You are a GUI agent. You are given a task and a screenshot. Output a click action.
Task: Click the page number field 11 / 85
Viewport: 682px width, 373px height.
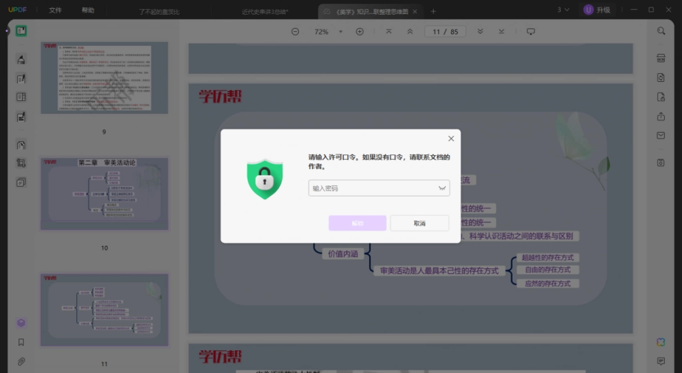click(x=445, y=32)
